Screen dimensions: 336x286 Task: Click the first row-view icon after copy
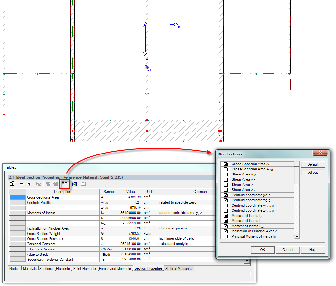[x=48, y=184]
